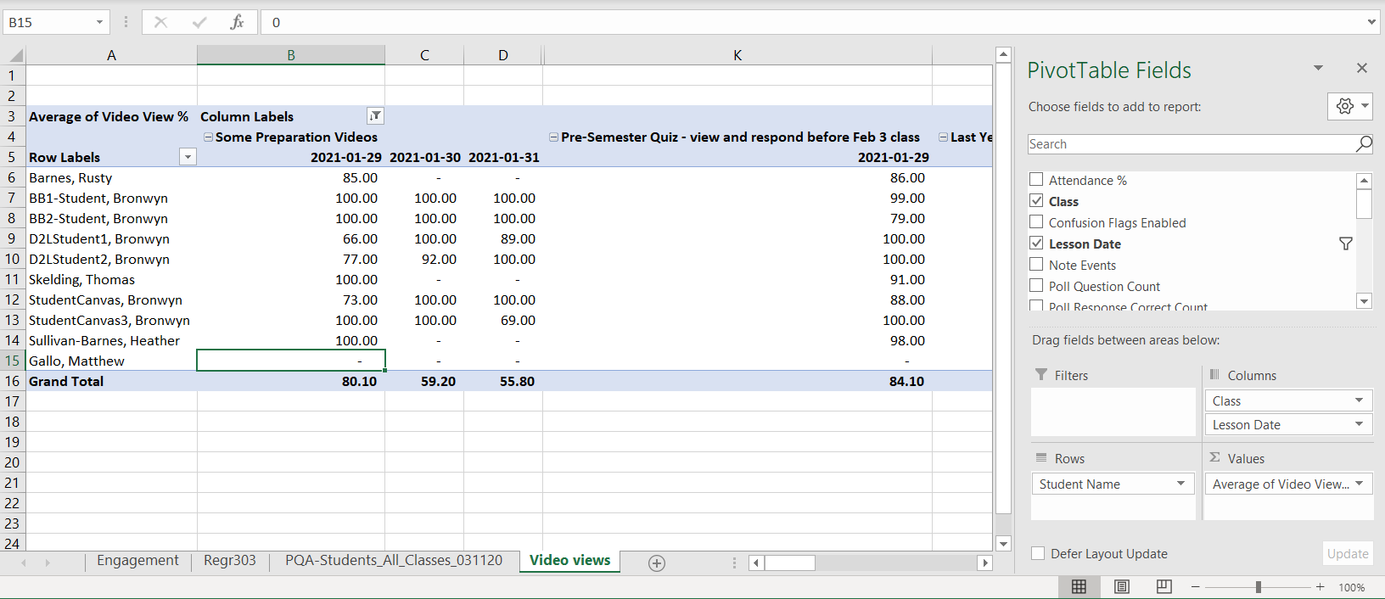This screenshot has width=1385, height=599.
Task: Toggle Defer Layout Update checkbox
Action: (x=1038, y=553)
